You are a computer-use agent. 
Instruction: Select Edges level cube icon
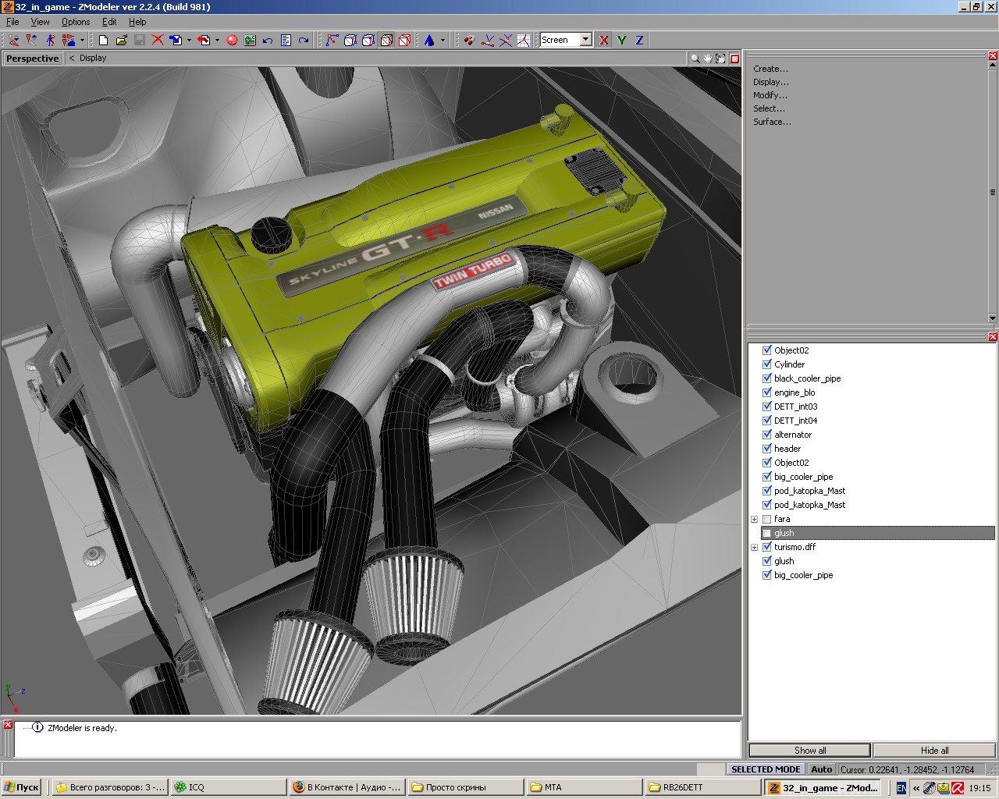pyautogui.click(x=350, y=40)
